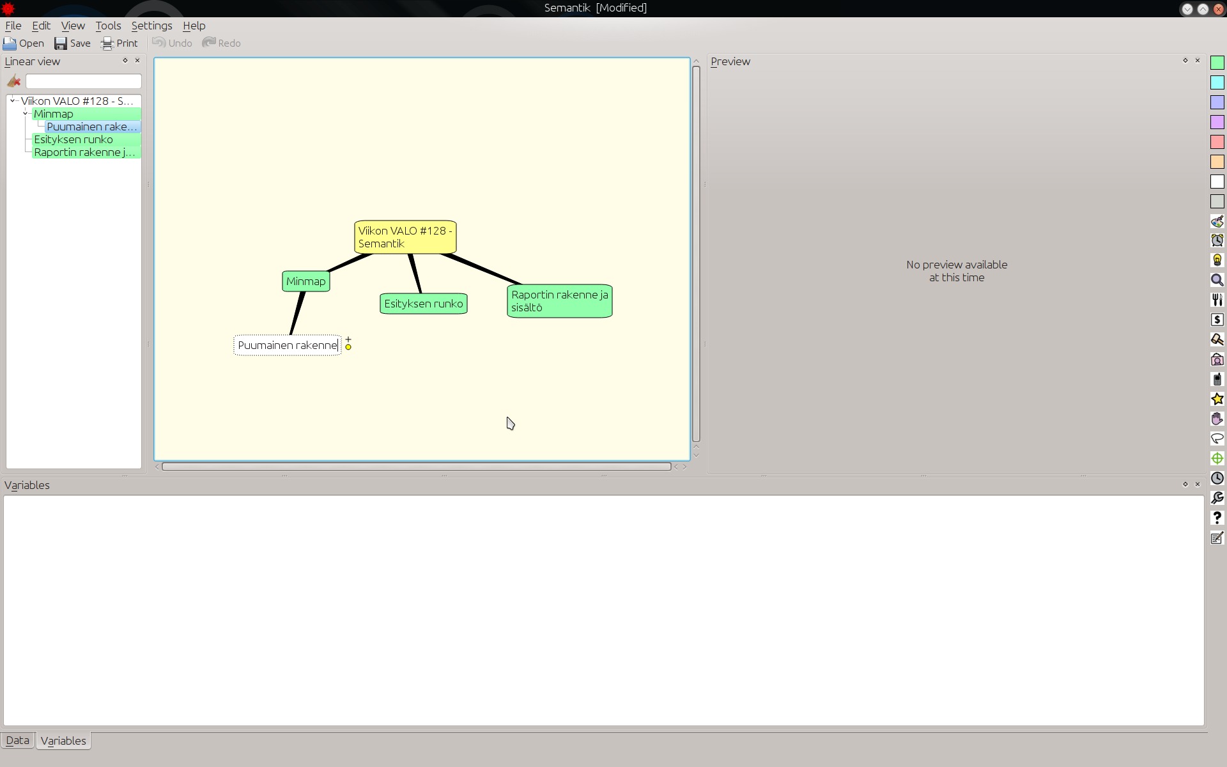Select the Raportin rakenne ja sisältö node
Viewport: 1227px width, 767px height.
point(560,301)
